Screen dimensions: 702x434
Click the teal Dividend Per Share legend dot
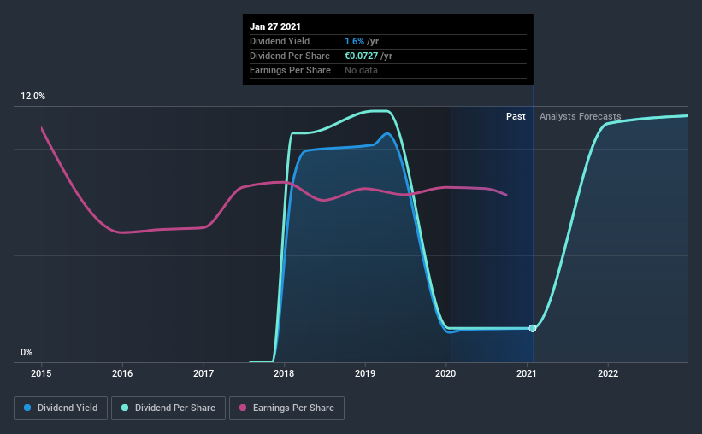click(x=125, y=408)
